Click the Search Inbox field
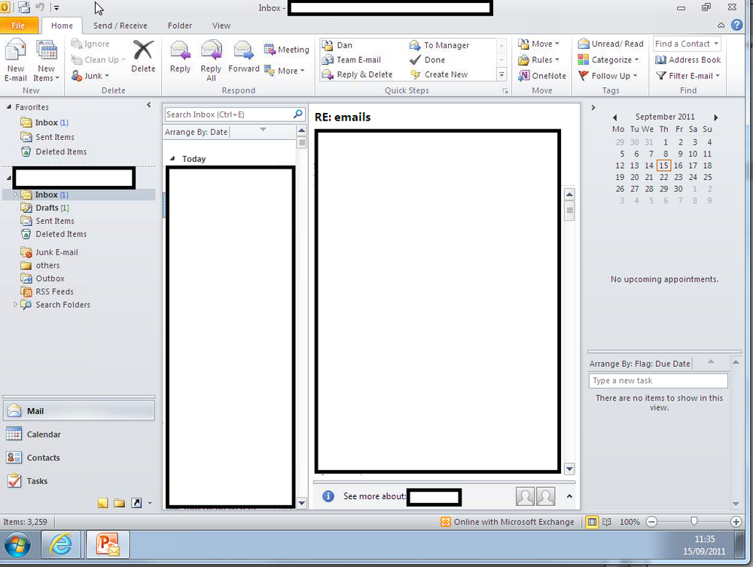 pyautogui.click(x=229, y=114)
